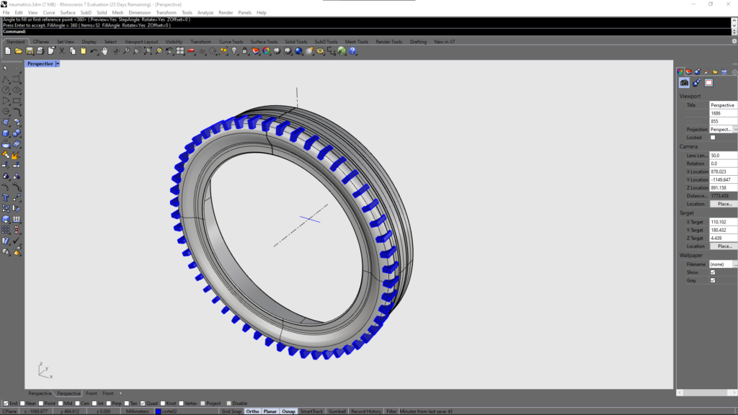Switch to the Curve Tools toolbar tab
This screenshot has width=738, height=415.
pyautogui.click(x=231, y=42)
